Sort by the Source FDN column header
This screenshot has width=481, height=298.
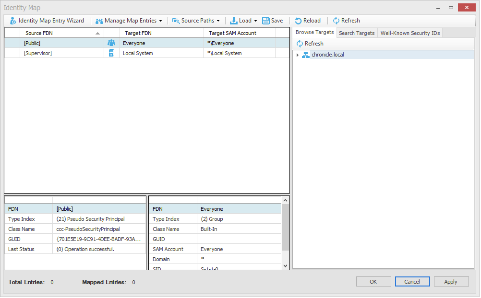(62, 33)
